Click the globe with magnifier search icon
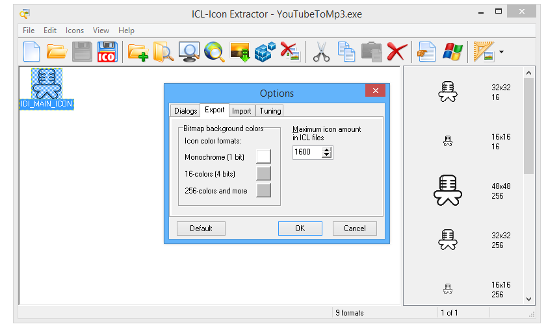559x335 pixels. [214, 52]
